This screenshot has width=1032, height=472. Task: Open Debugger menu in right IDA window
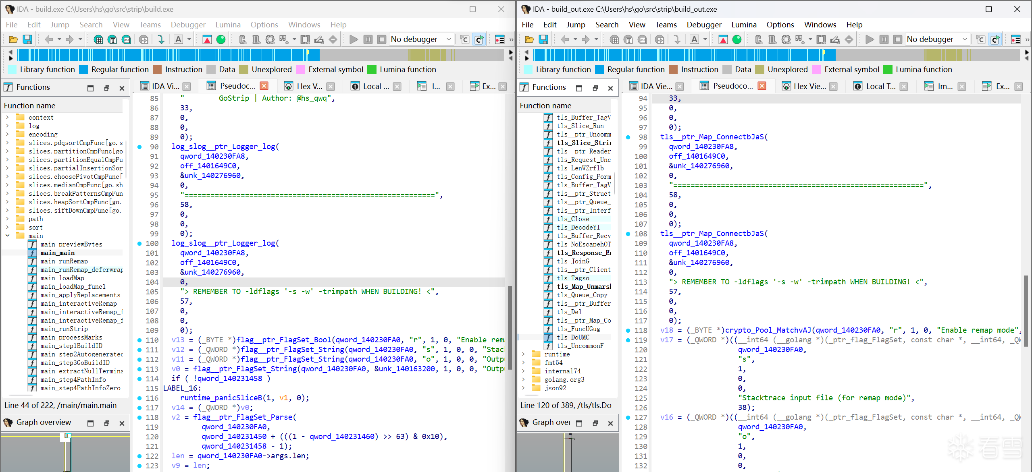(x=704, y=25)
